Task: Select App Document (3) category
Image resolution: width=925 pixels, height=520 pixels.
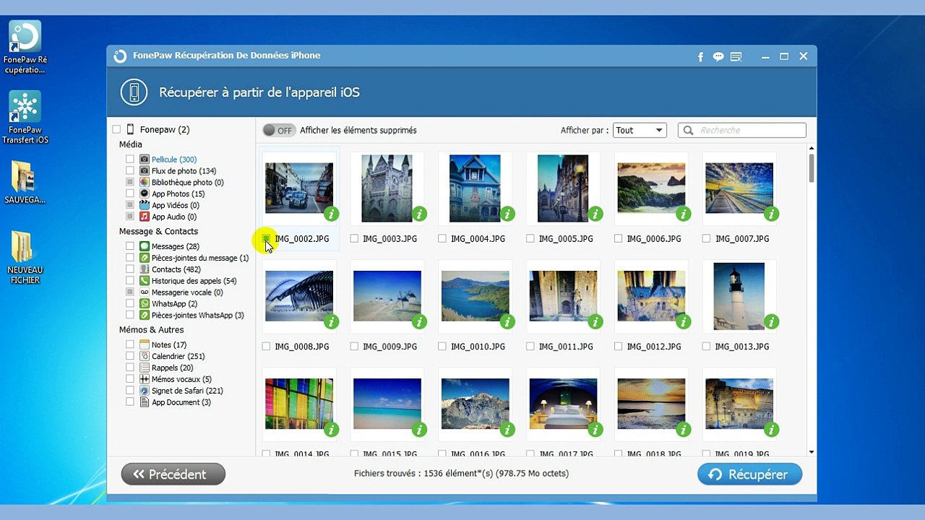Action: click(181, 402)
